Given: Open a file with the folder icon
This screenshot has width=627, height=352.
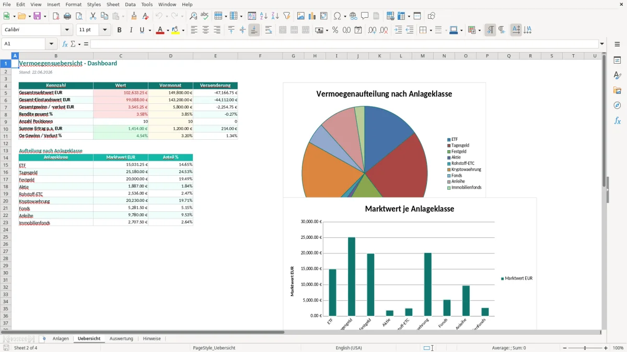Looking at the screenshot, I should 21,16.
